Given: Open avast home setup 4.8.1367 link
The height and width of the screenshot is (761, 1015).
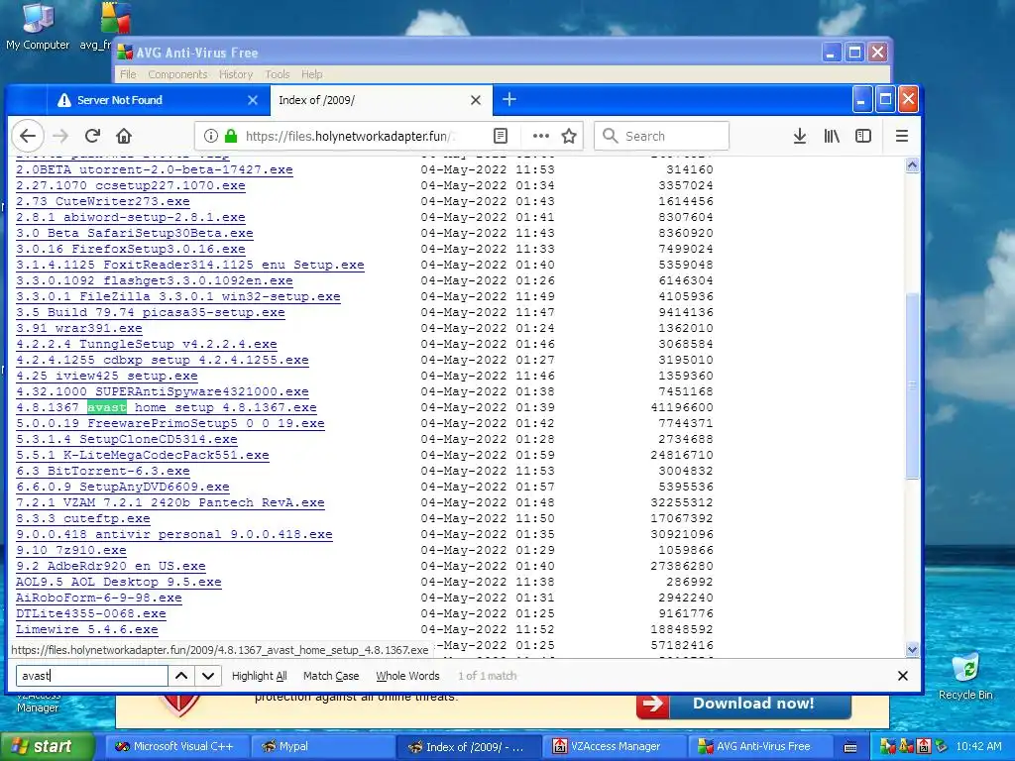Looking at the screenshot, I should (167, 407).
